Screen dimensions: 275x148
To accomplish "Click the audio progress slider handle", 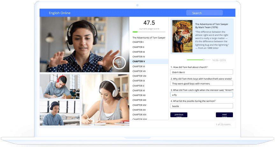I will pos(204,60).
